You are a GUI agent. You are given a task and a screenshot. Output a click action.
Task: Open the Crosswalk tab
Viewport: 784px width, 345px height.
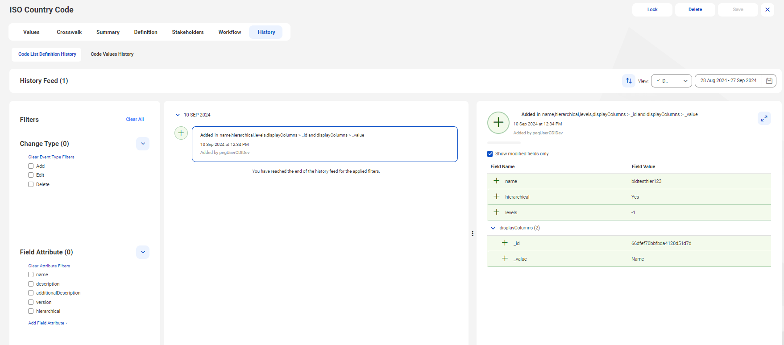(69, 32)
